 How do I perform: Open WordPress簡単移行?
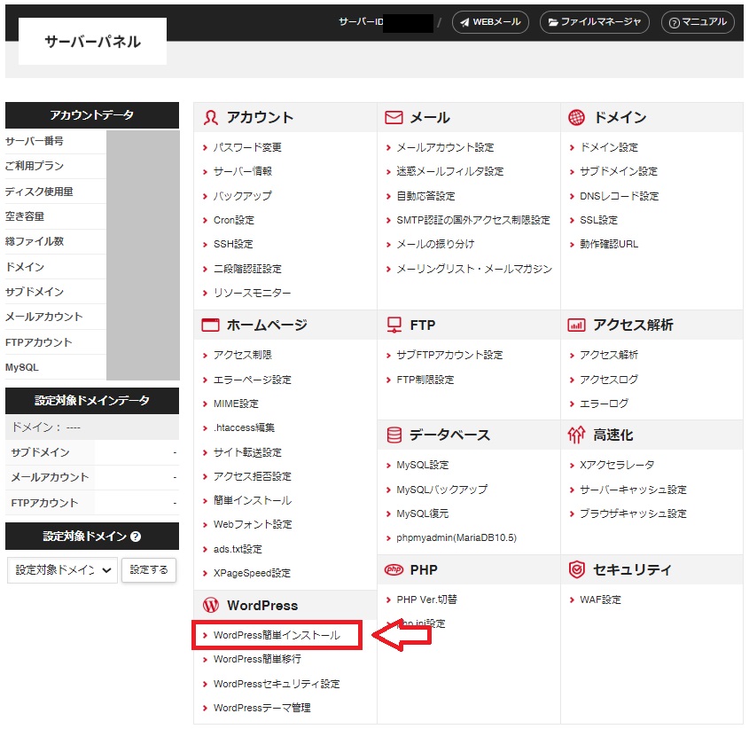257,659
